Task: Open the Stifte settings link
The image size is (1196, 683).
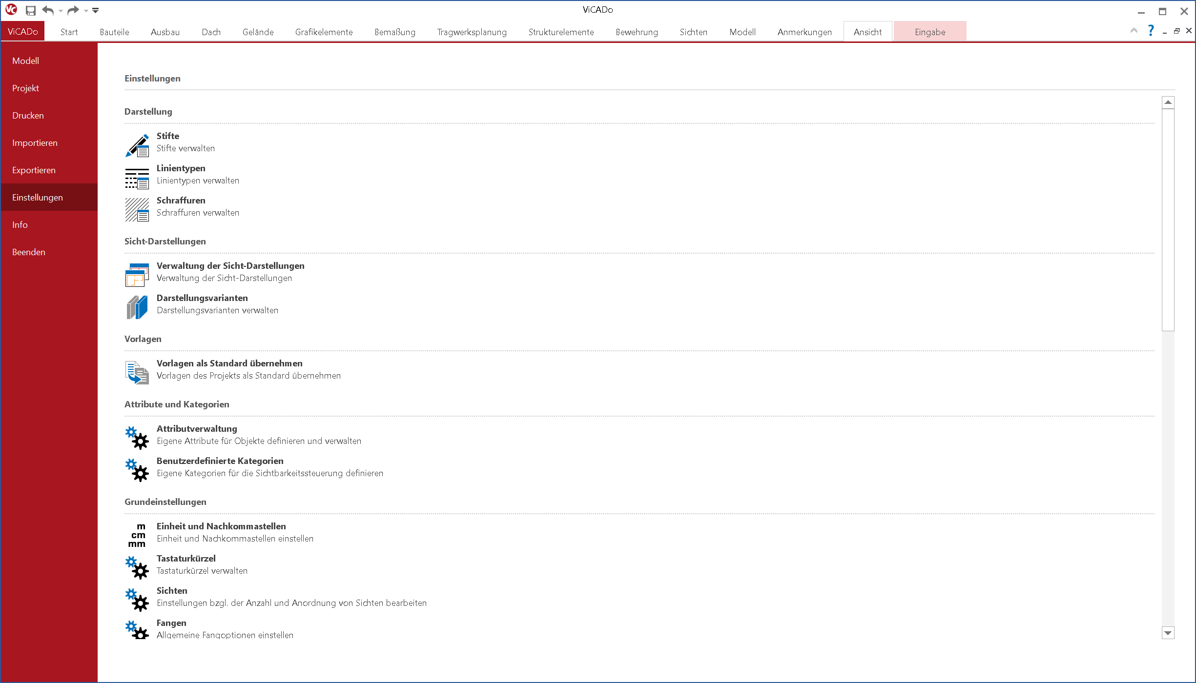Action: coord(168,136)
